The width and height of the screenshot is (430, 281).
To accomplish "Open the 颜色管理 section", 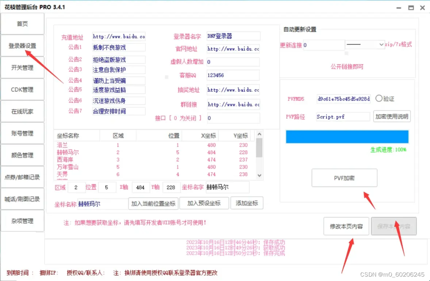I will tap(21, 155).
